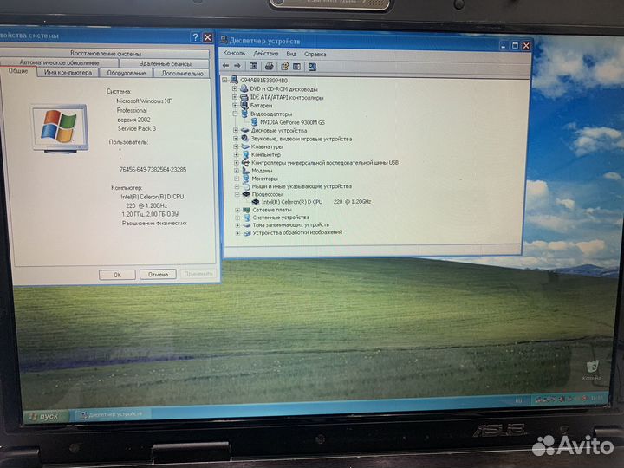The image size is (624, 468).
Task: Click the Microsoft Windows XP system text
Action: coord(145,101)
